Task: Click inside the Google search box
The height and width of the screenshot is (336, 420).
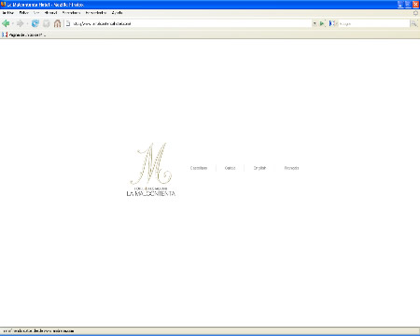Action: click(374, 23)
